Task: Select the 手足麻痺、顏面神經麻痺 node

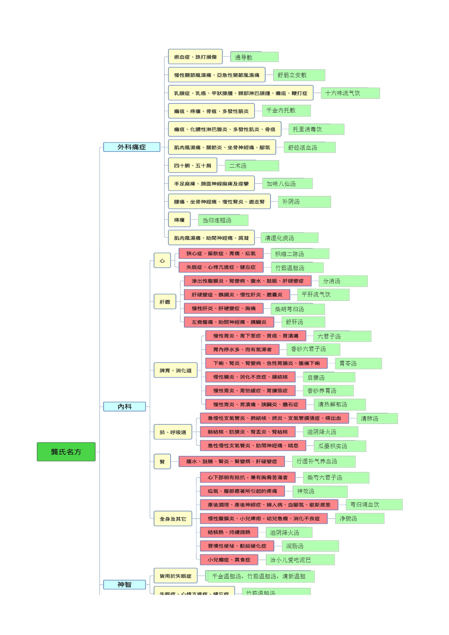Action: coord(211,183)
